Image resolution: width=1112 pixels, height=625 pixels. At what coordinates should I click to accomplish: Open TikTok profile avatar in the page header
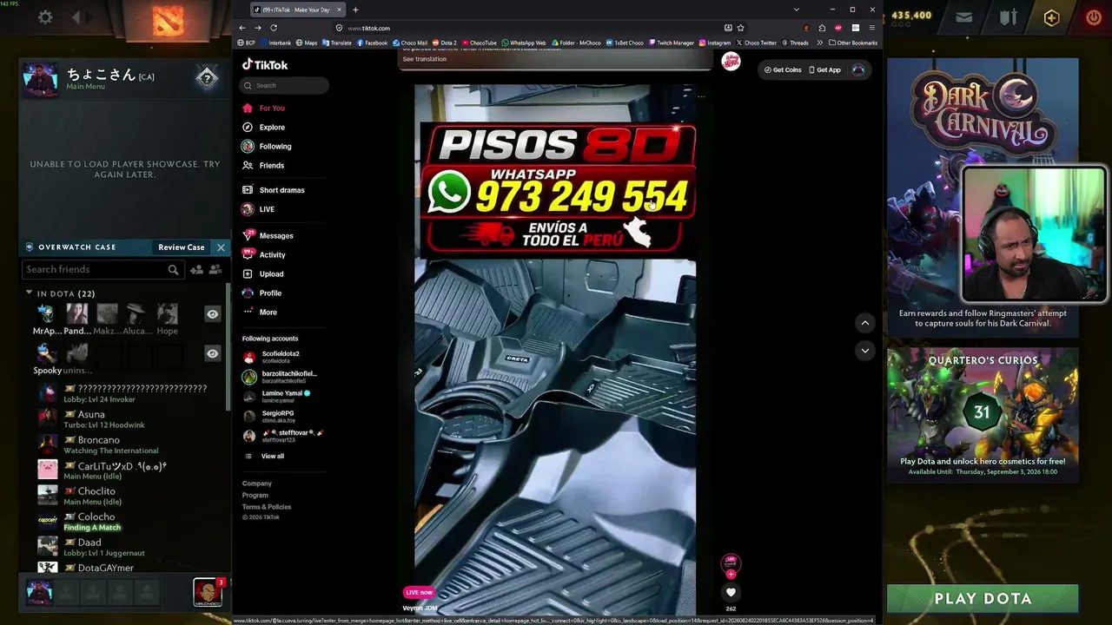point(858,69)
